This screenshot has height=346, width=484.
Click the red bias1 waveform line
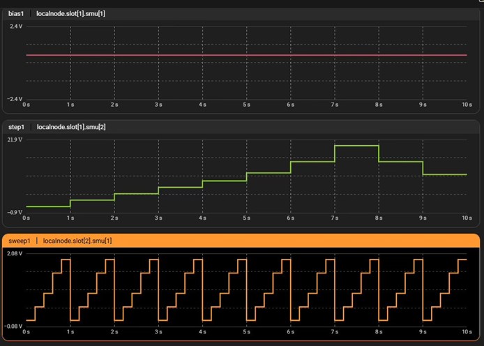(244, 54)
